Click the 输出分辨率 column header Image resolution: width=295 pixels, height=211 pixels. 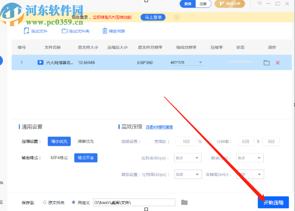click(186, 47)
